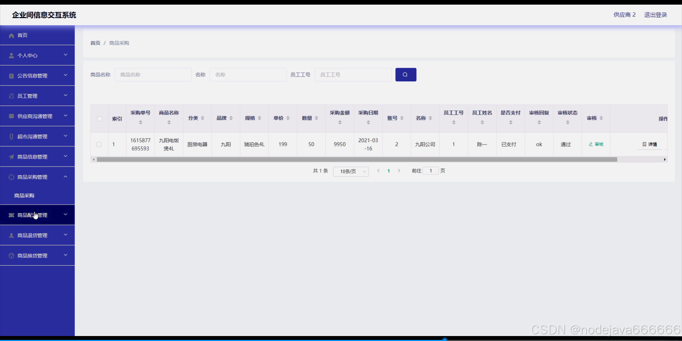Expand 个人中心 menu chevron

[x=65, y=55]
